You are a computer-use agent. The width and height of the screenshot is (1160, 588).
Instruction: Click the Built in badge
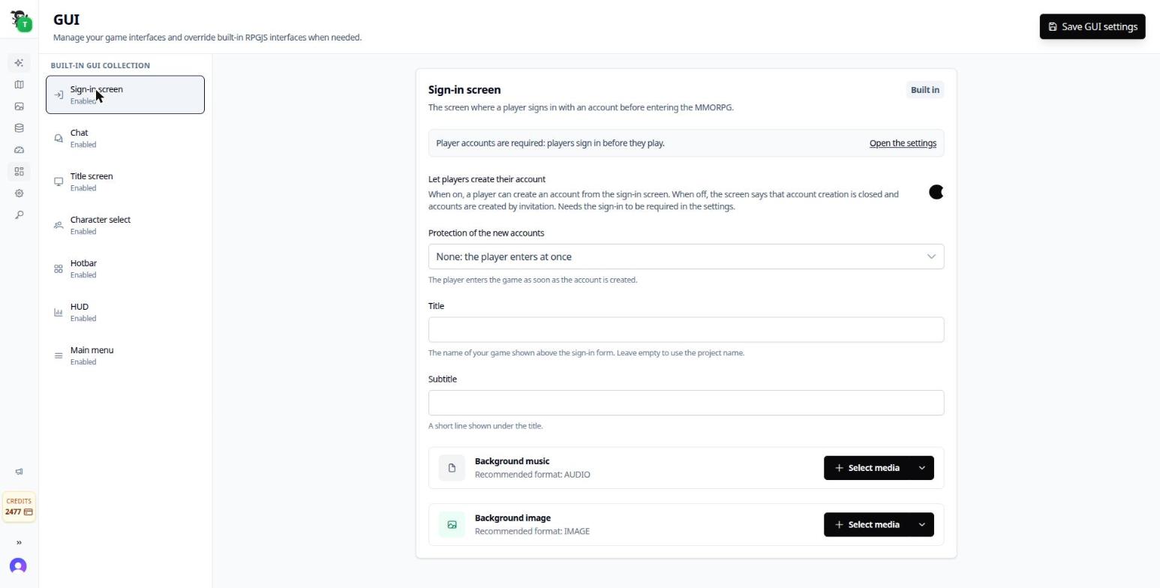924,90
